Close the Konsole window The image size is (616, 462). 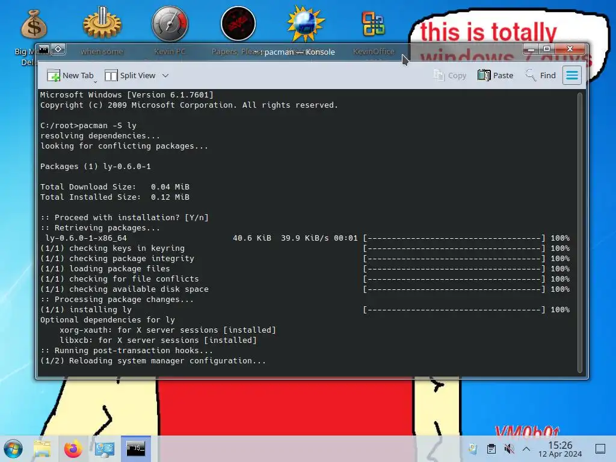(x=570, y=49)
